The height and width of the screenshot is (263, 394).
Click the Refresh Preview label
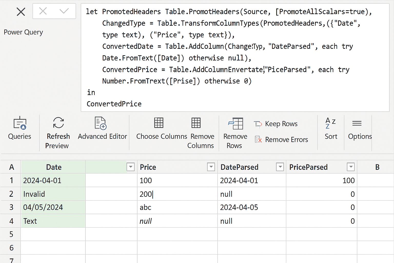click(58, 141)
